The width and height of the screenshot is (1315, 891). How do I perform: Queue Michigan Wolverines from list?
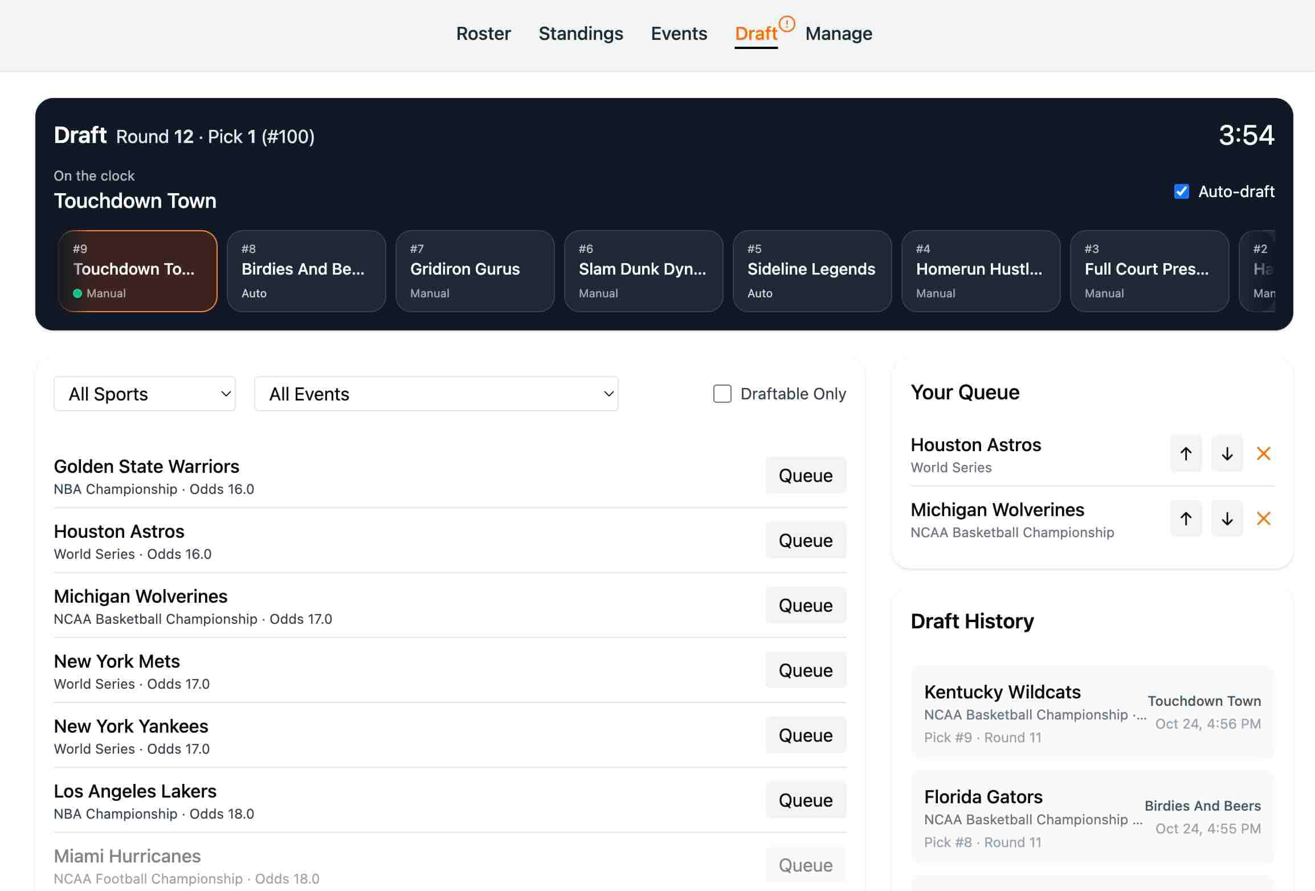tap(806, 605)
